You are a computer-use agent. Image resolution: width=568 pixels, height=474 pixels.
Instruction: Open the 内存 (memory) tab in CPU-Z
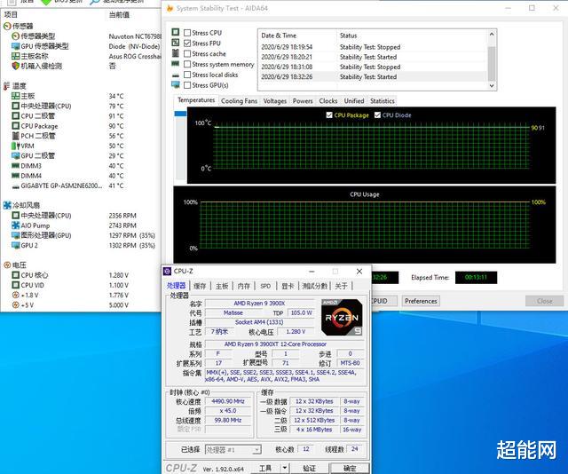[x=244, y=286]
